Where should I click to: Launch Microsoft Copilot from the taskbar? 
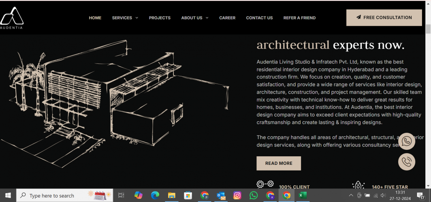pos(138,196)
